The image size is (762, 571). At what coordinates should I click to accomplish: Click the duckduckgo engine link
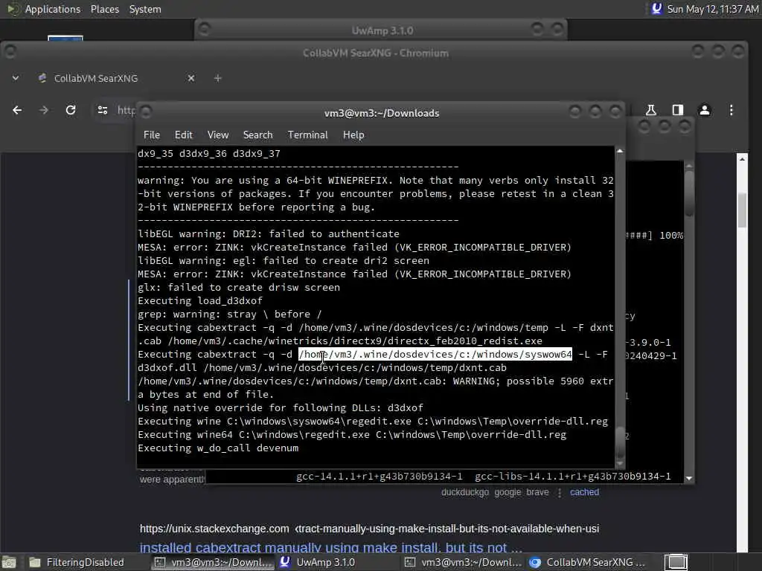pos(464,492)
